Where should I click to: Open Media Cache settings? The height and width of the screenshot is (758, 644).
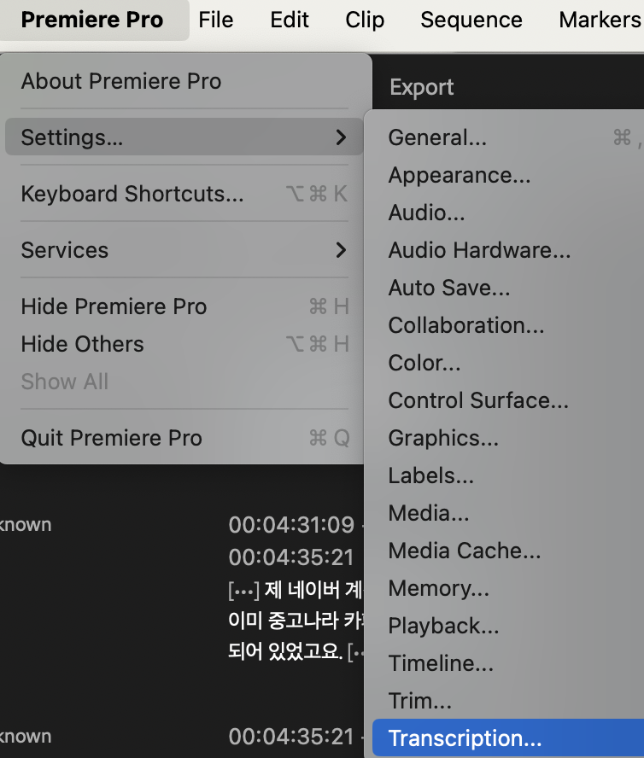point(508,551)
